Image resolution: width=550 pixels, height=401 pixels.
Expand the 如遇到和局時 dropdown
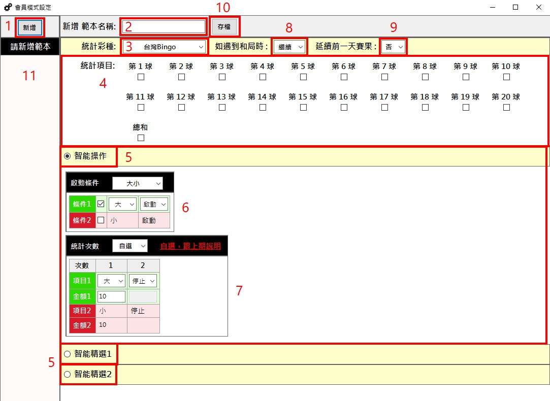coord(289,47)
